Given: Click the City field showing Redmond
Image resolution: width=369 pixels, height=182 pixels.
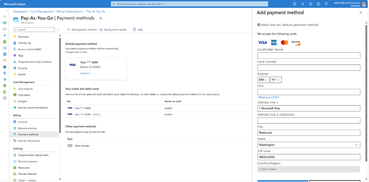Looking at the screenshot, I should point(309,132).
